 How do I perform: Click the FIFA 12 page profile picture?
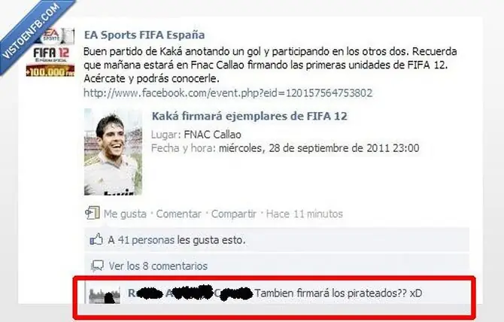tap(50, 53)
